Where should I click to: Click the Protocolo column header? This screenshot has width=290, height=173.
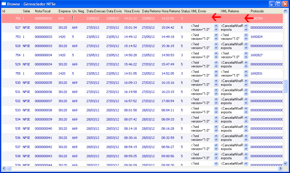266,11
